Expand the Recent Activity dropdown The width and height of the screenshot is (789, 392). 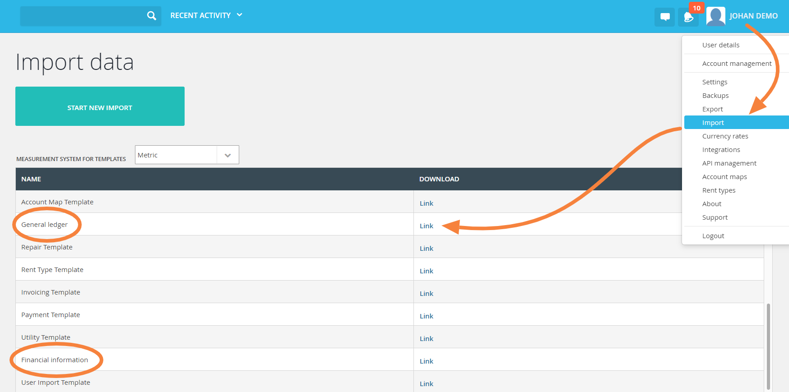(206, 15)
